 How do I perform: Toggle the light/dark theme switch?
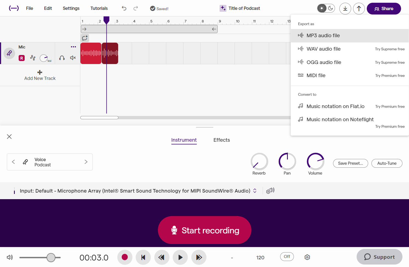326,8
